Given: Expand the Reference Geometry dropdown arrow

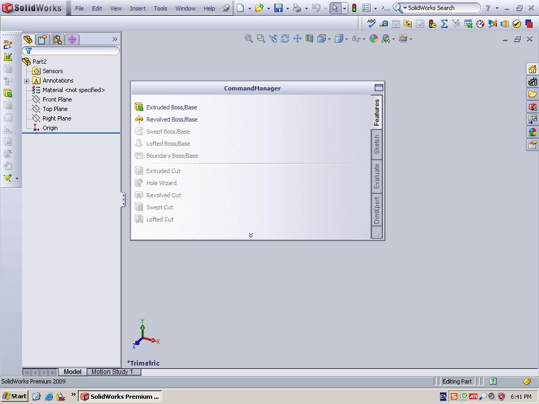Looking at the screenshot, I should pos(17,178).
